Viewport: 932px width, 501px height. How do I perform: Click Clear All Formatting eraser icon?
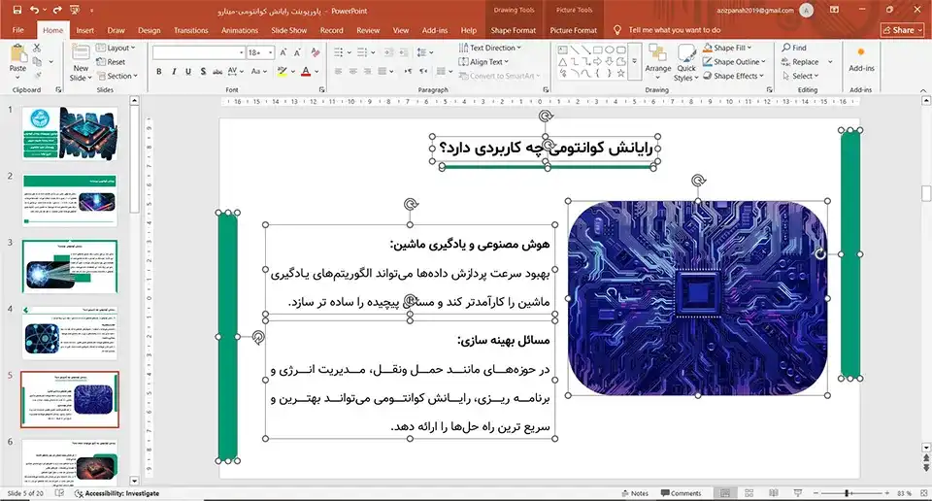coord(315,52)
